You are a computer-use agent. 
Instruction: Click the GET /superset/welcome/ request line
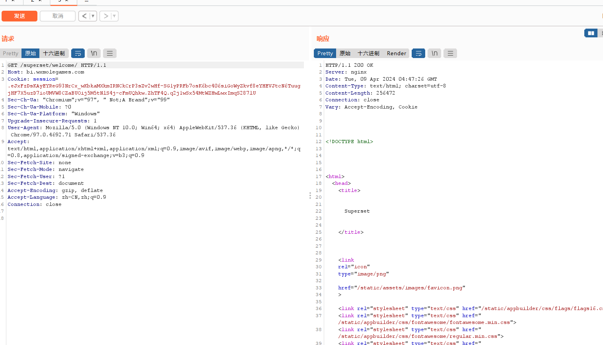[57, 65]
